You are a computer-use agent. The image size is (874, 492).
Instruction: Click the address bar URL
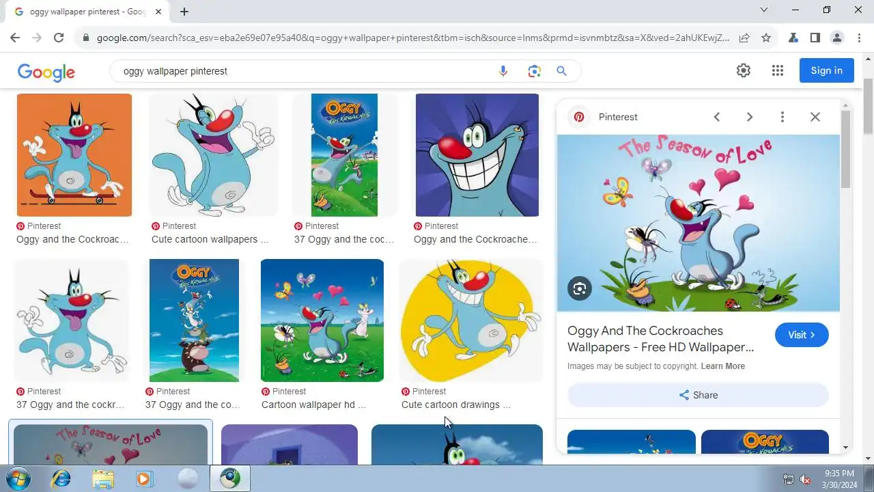[x=412, y=38]
